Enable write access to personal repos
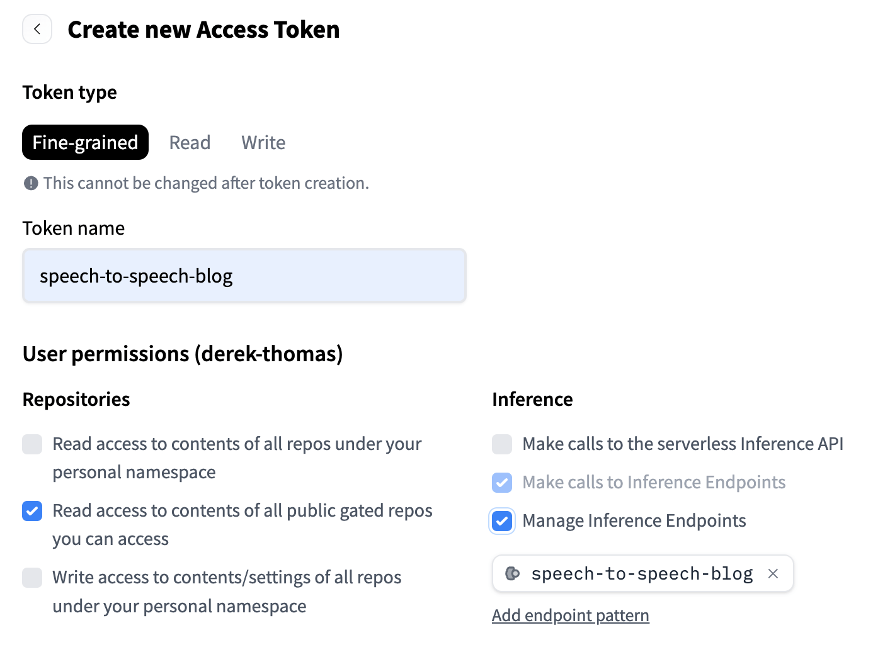 (32, 578)
